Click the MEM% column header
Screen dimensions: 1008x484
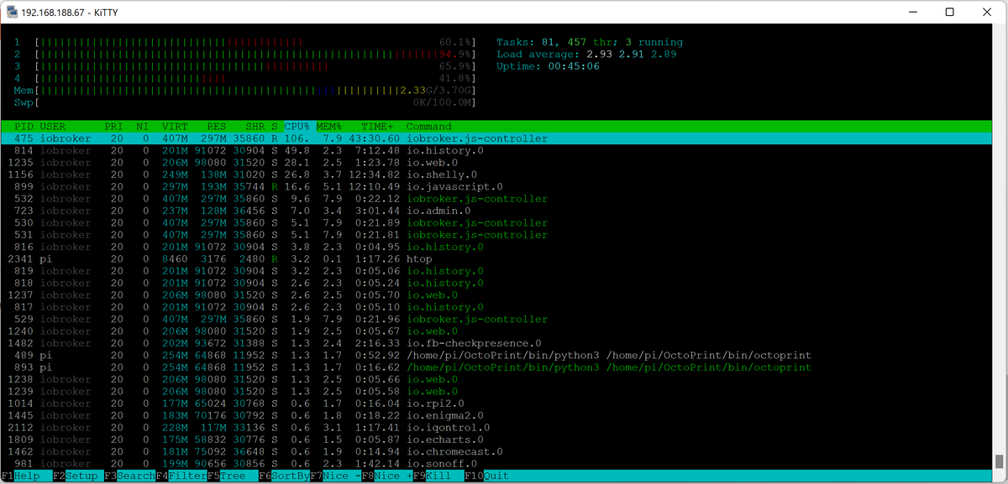click(329, 127)
